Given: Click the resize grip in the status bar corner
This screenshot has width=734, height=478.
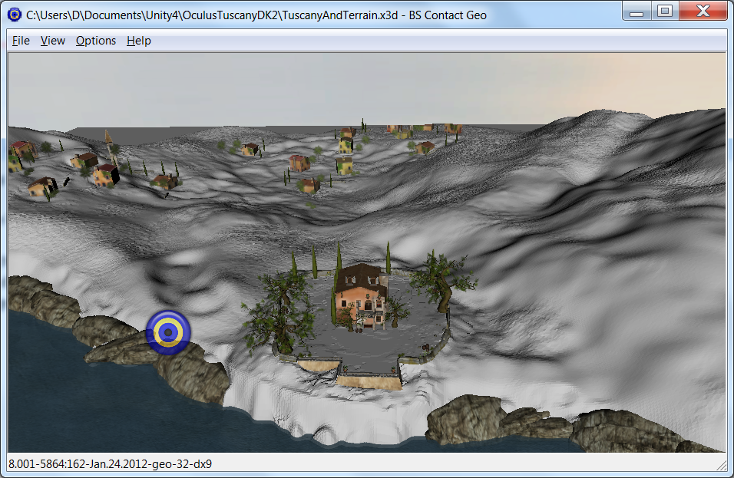Looking at the screenshot, I should (x=721, y=464).
